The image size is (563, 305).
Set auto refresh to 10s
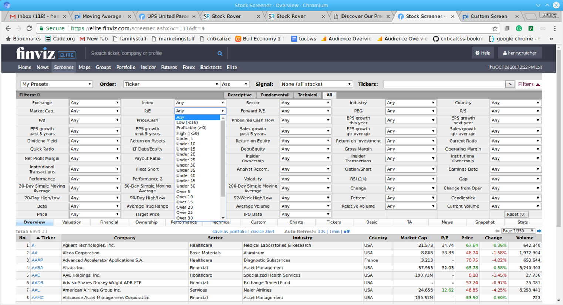[x=321, y=232]
